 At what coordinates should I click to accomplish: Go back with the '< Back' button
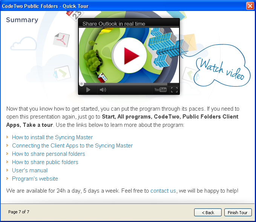pos(208,212)
